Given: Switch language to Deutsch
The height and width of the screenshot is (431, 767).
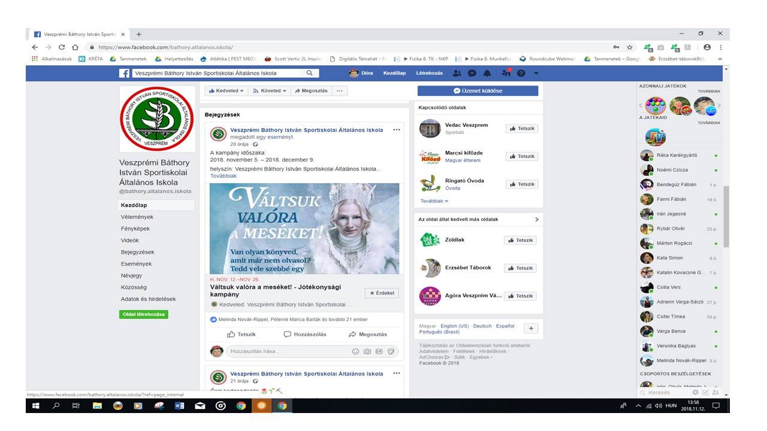Looking at the screenshot, I should [x=482, y=326].
